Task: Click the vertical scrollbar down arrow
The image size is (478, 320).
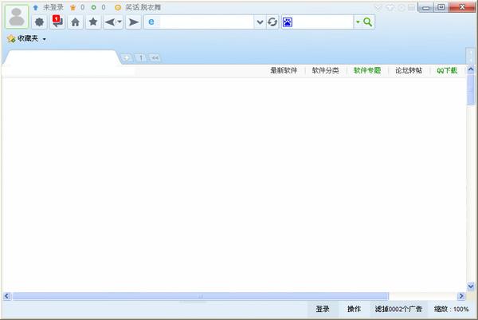Action: pos(471,286)
